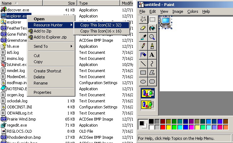Expand the Send To submenu arrow

coord(71,46)
